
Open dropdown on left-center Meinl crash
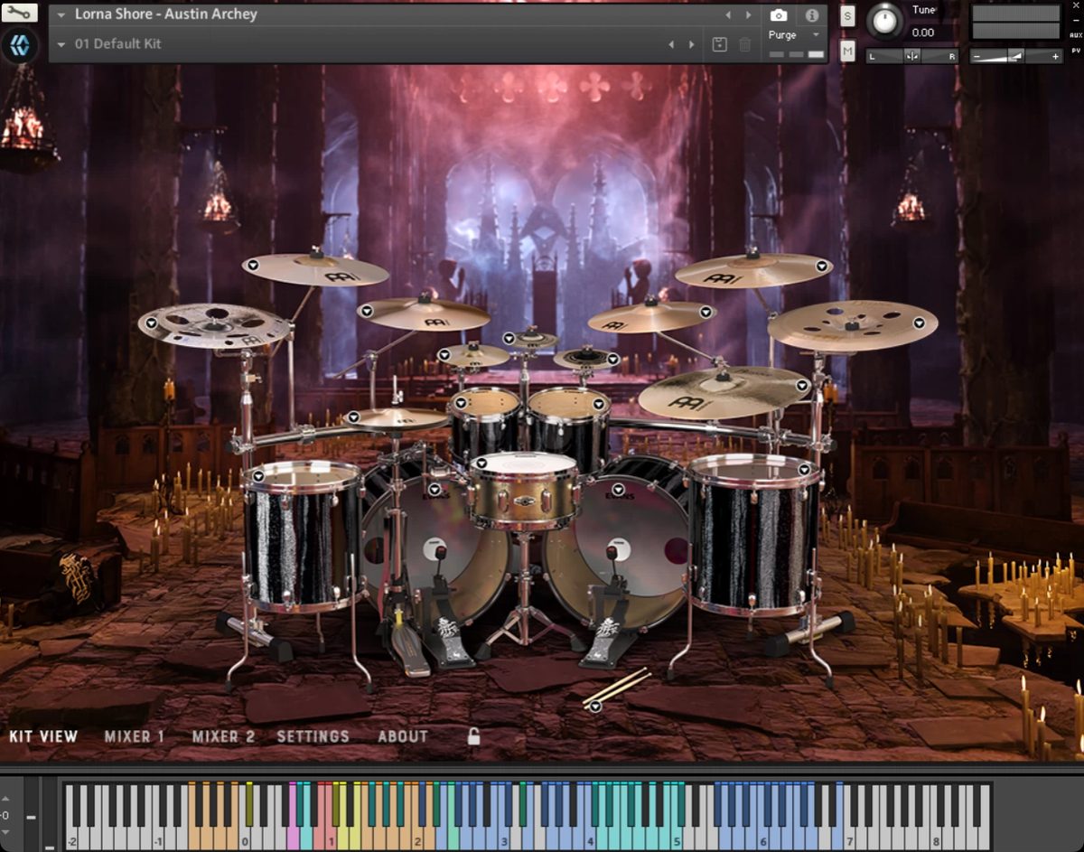pos(366,312)
